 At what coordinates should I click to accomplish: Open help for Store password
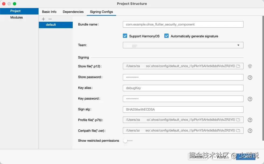(x=250, y=78)
